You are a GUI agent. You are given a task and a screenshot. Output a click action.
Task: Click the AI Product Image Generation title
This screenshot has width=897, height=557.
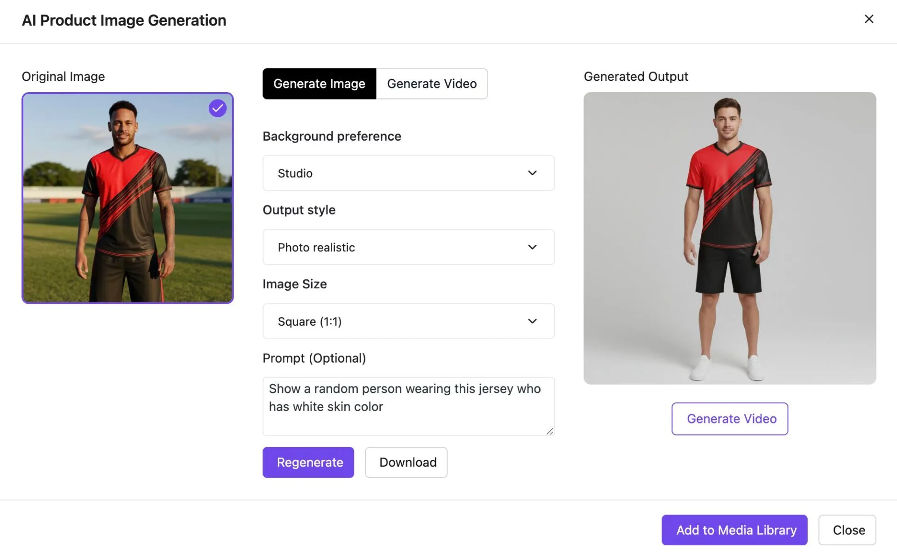click(x=124, y=20)
